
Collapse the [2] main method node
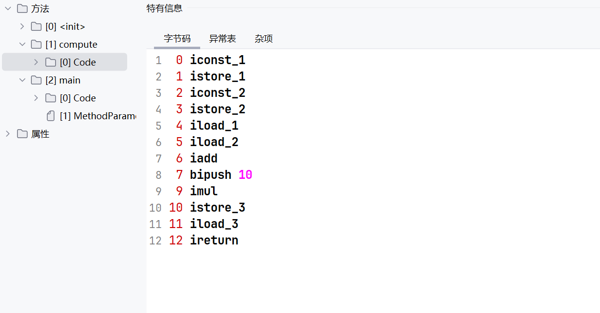coord(22,80)
